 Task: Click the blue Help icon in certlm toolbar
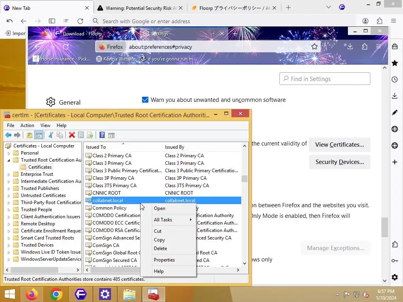[x=102, y=135]
